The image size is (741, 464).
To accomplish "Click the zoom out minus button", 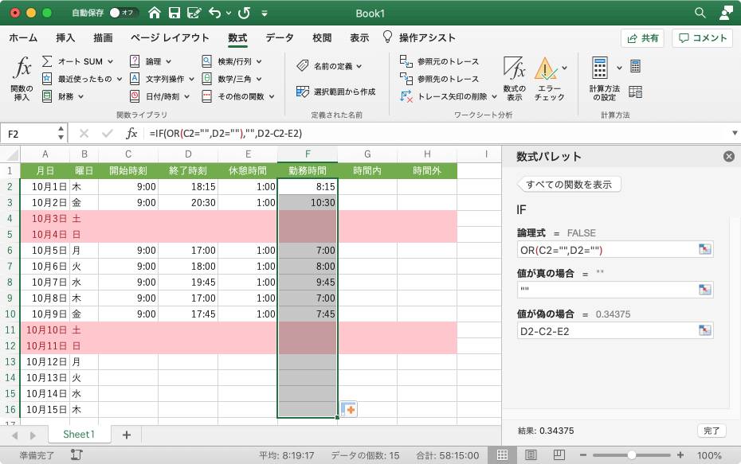I will 583,455.
